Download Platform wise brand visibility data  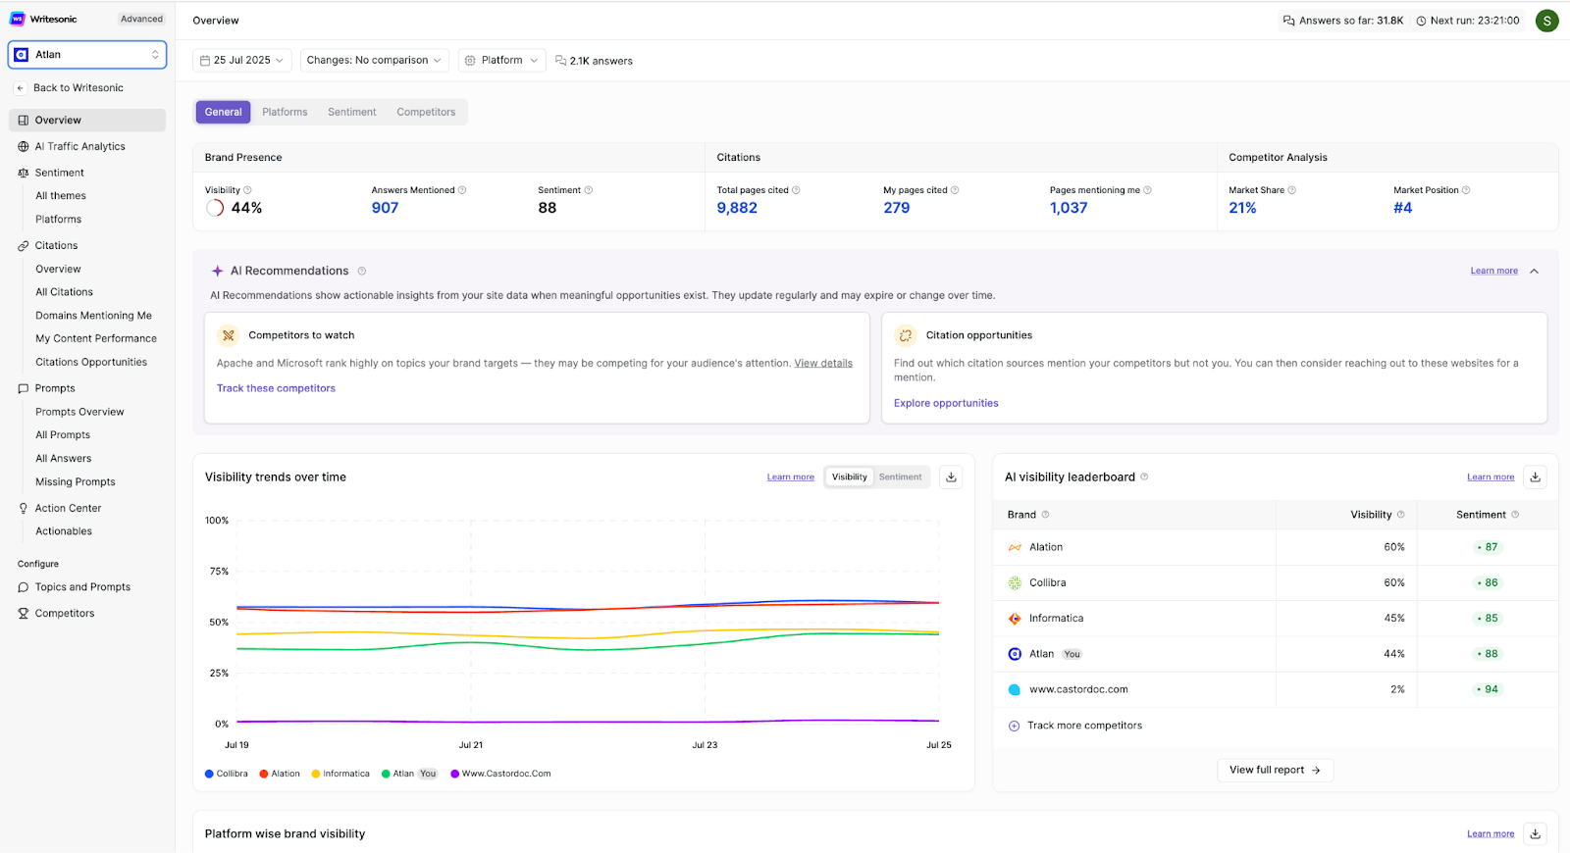point(1536,833)
